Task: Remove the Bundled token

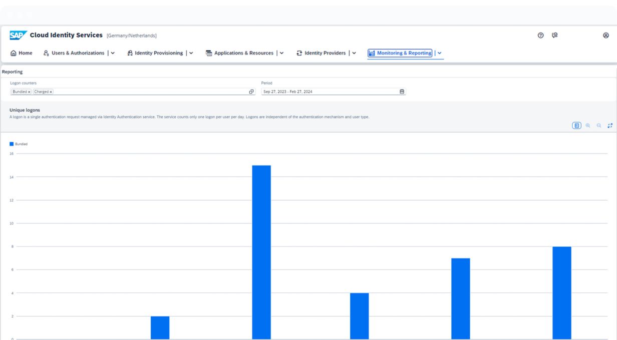Action: (x=29, y=92)
